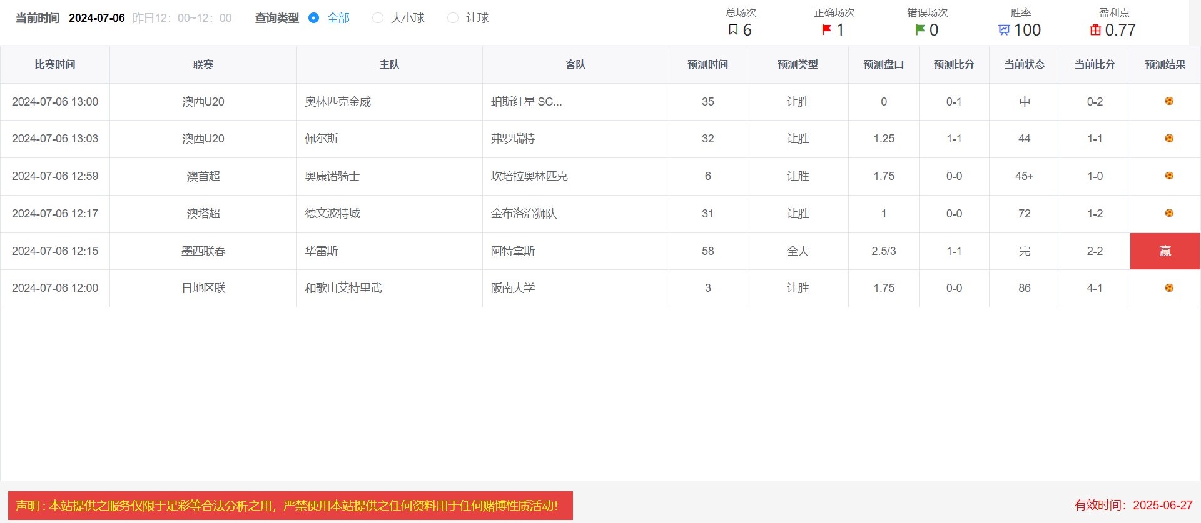
Task: Click league 澳首超
Action: click(x=203, y=176)
